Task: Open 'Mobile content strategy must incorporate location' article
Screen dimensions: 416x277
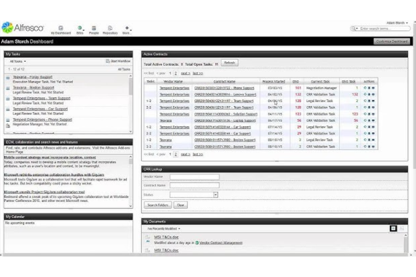Action: click(50, 157)
